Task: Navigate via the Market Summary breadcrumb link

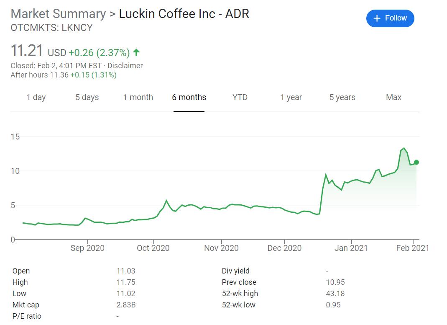Action: coord(58,13)
